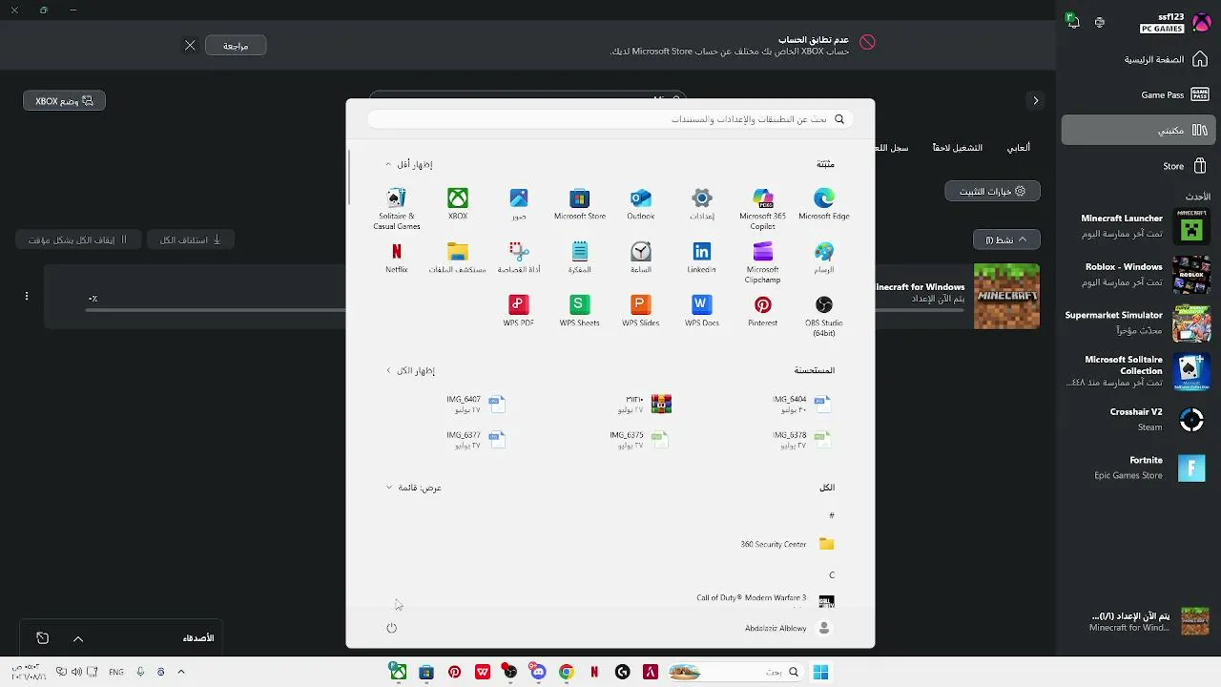
Task: Expand the recommended section show-all link
Action: point(410,370)
